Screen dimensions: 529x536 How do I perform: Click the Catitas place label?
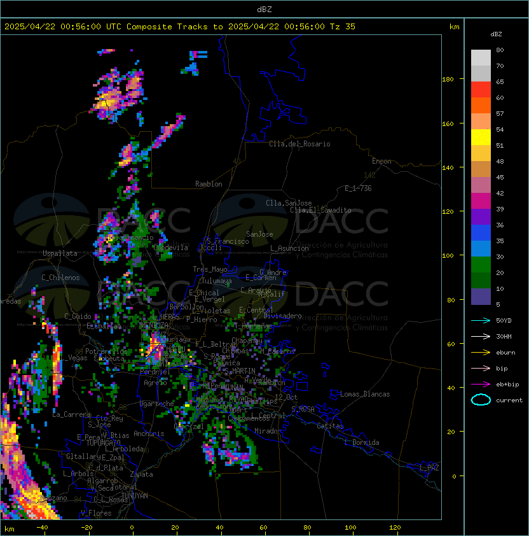[330, 426]
